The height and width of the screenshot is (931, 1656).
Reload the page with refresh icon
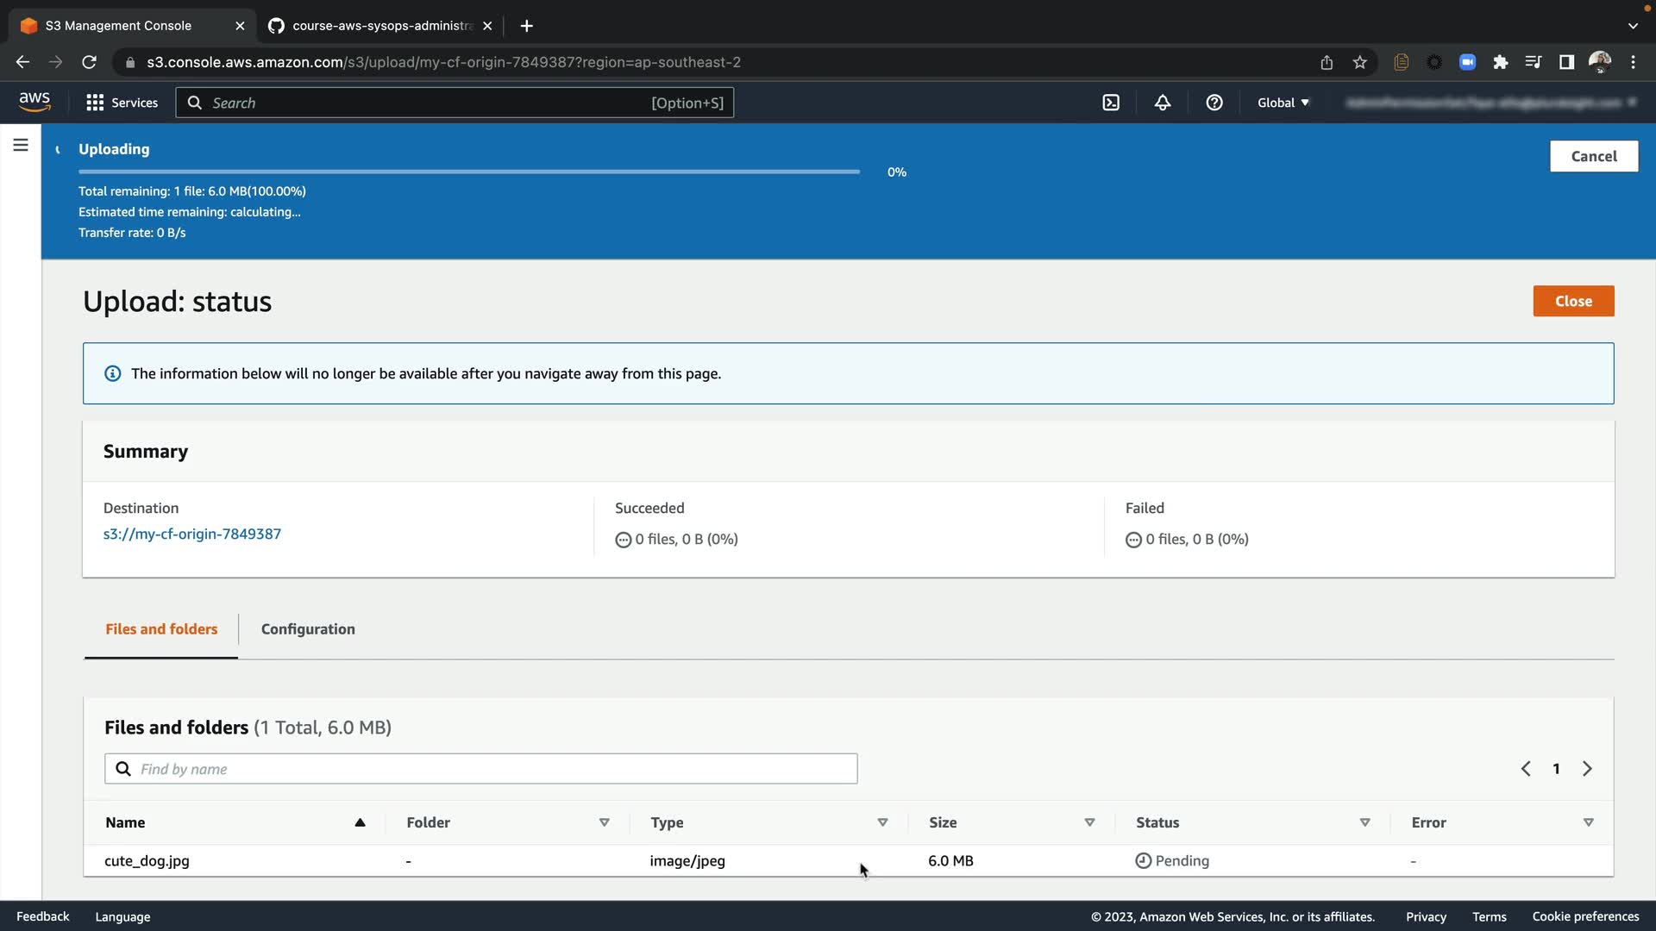(89, 62)
